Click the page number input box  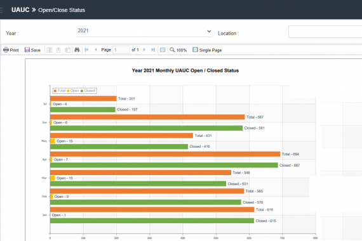(121, 50)
